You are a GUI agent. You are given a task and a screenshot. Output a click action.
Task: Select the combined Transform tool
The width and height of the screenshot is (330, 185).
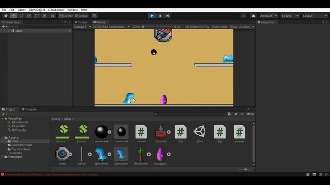click(44, 16)
